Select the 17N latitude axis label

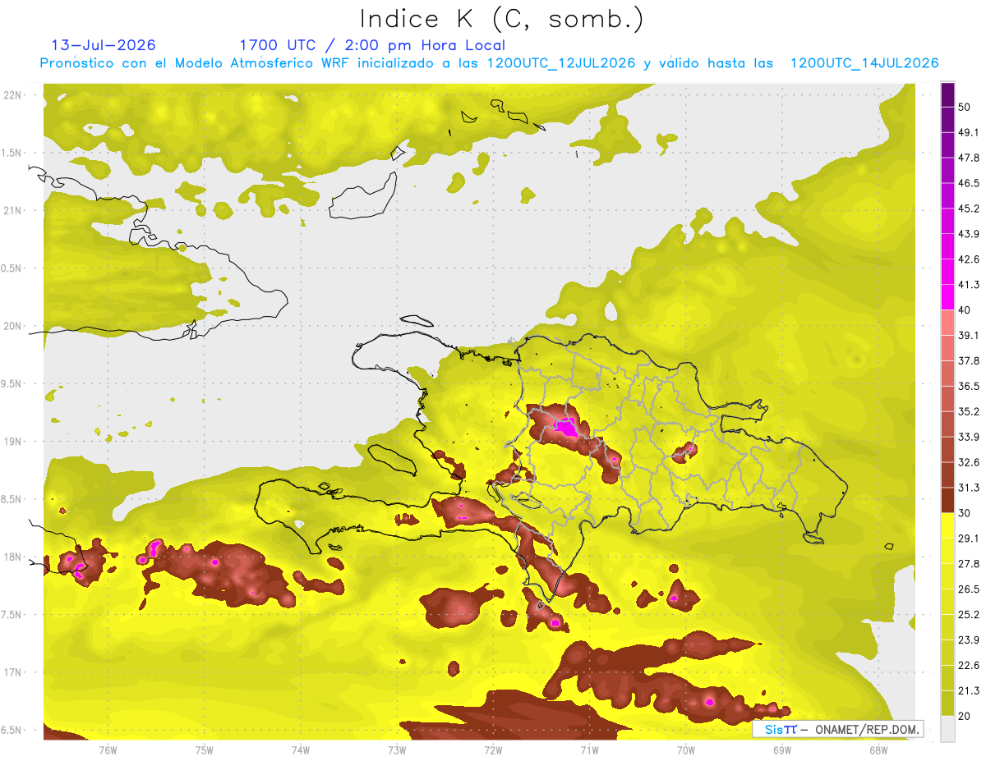[x=12, y=672]
